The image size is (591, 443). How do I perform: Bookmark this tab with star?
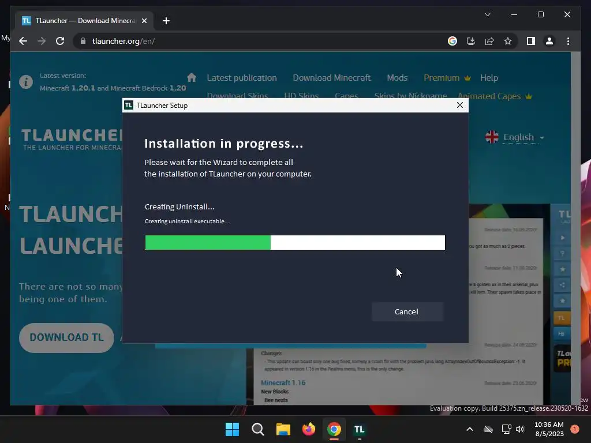point(508,41)
